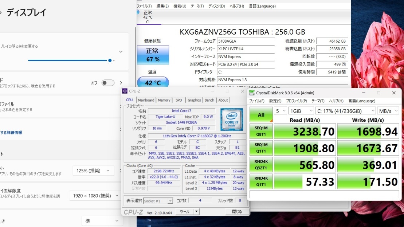Close the CrystalDiskMark window
The width and height of the screenshot is (404, 227).
pyautogui.click(x=394, y=93)
